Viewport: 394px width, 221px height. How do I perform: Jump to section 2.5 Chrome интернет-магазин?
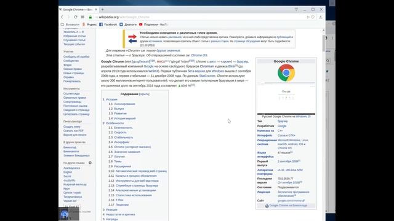click(x=130, y=147)
